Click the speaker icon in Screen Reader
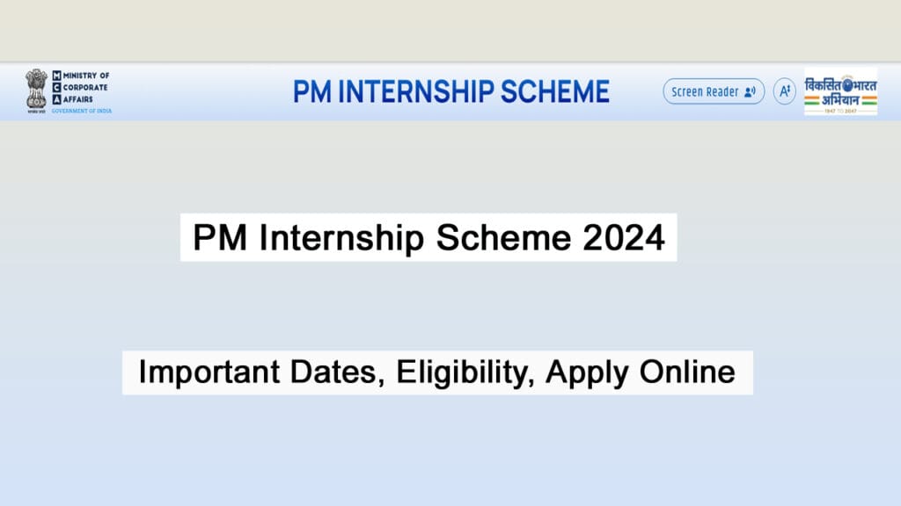 750,91
